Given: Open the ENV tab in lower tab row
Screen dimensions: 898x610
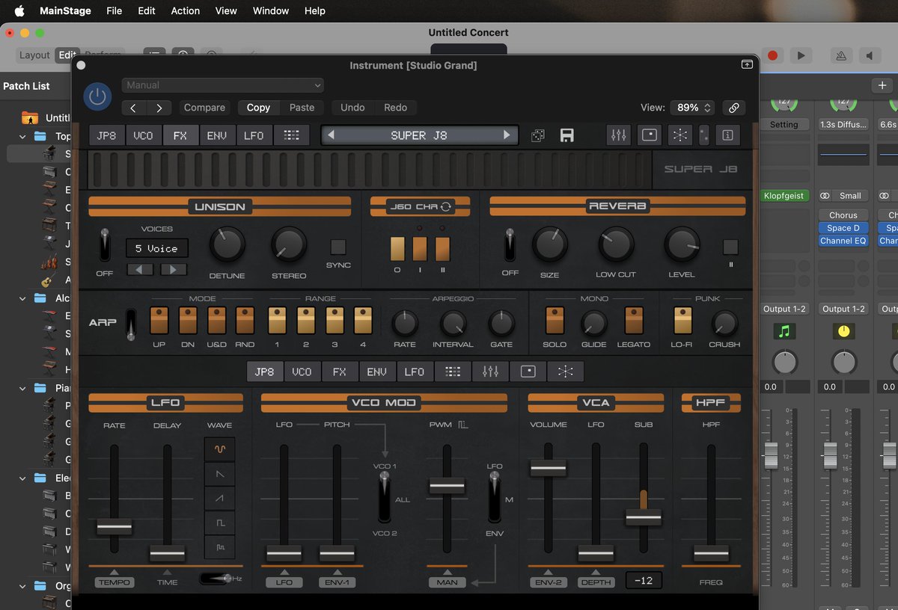Looking at the screenshot, I should pos(377,372).
